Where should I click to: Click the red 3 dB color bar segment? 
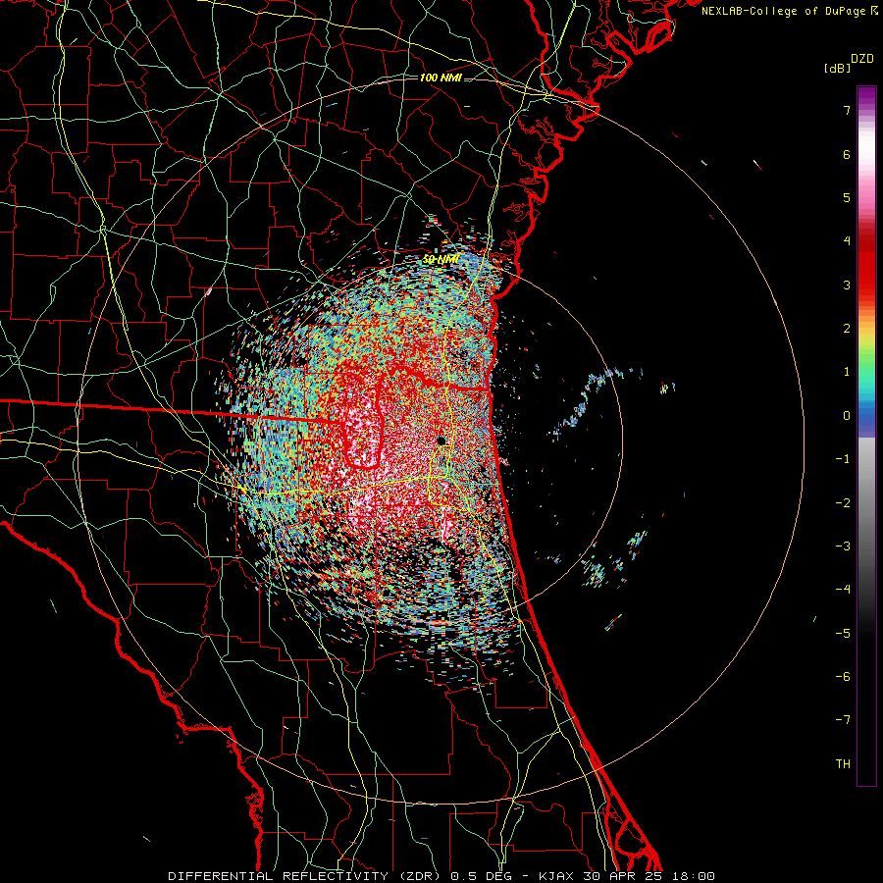[866, 285]
